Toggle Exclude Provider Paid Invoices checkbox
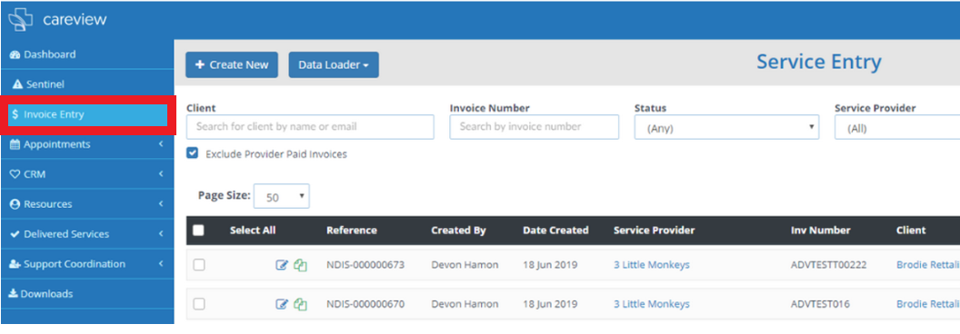Viewport: 960px width, 334px height. (192, 153)
